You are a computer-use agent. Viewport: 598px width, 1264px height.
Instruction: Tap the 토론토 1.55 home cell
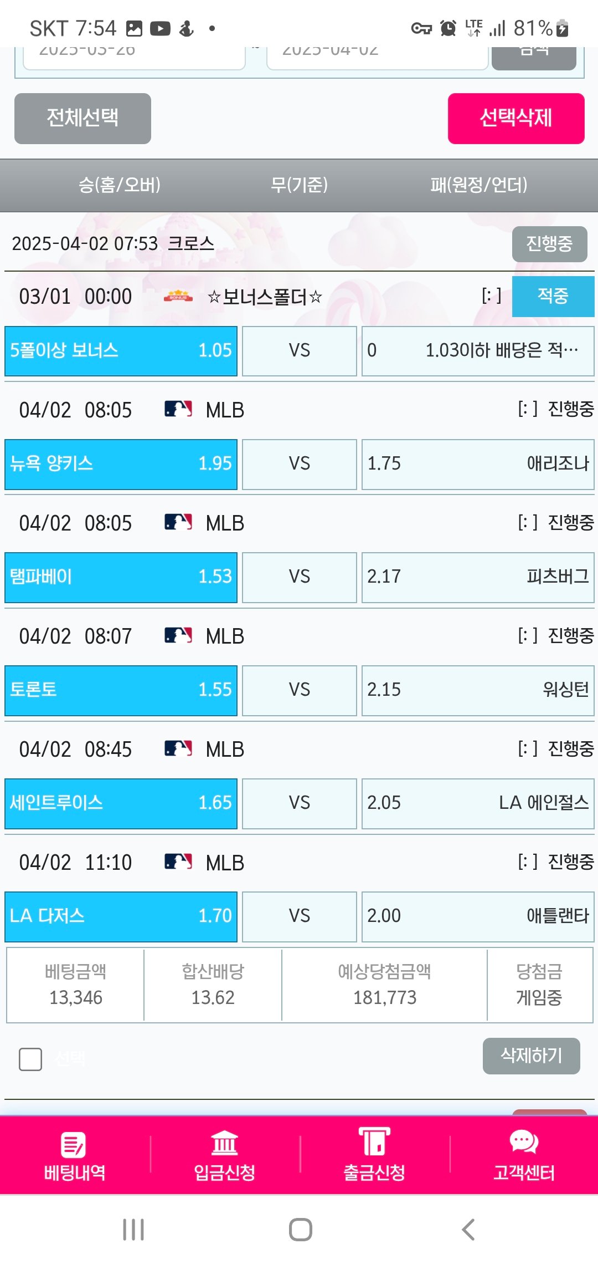[x=121, y=690]
